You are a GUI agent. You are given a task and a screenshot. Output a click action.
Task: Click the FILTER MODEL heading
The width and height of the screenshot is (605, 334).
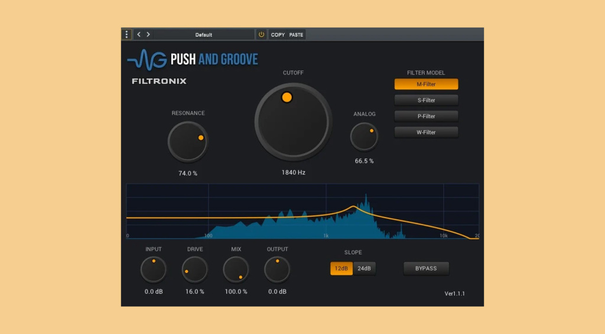point(426,73)
